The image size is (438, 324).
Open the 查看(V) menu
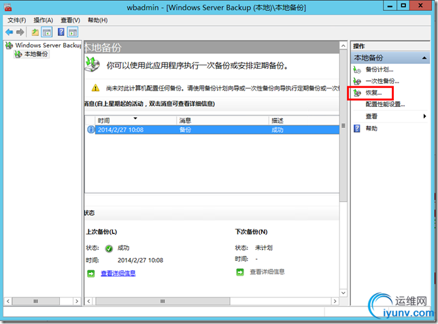tap(71, 20)
